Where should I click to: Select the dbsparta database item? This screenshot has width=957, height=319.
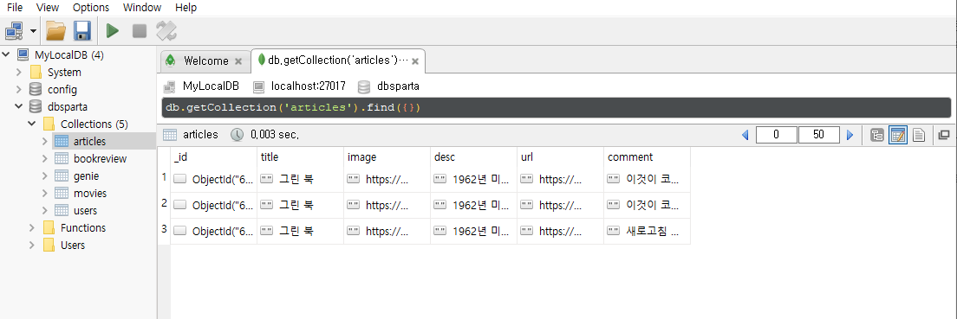coord(67,106)
